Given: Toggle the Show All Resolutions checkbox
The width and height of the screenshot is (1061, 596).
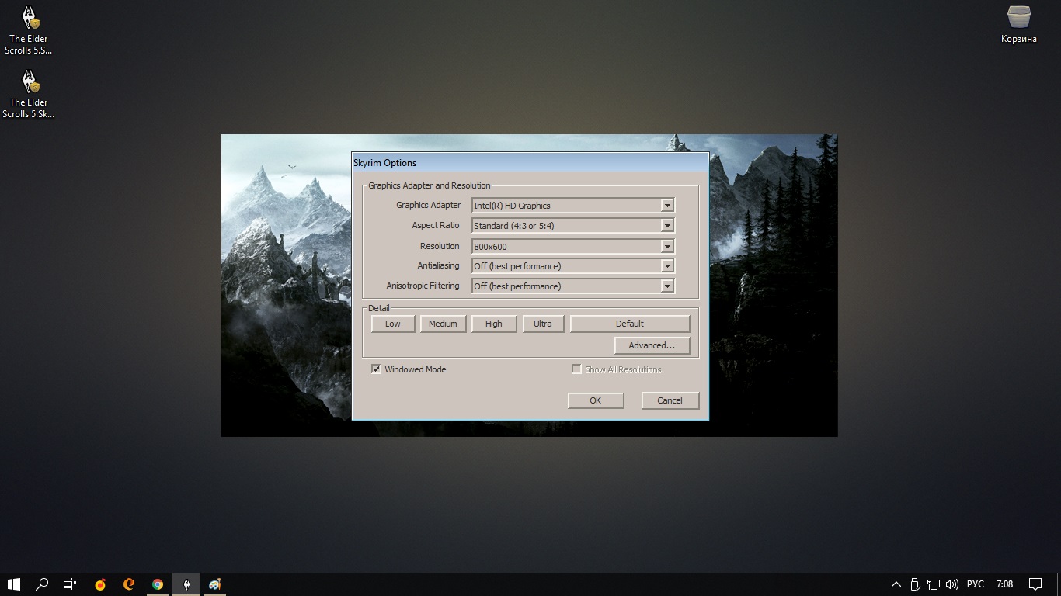Looking at the screenshot, I should 576,369.
